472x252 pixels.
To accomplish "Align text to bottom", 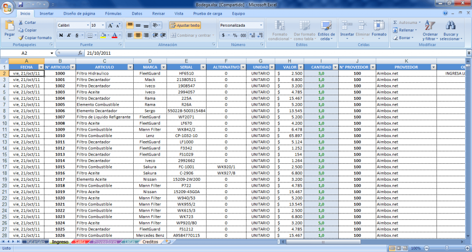I will point(146,26).
